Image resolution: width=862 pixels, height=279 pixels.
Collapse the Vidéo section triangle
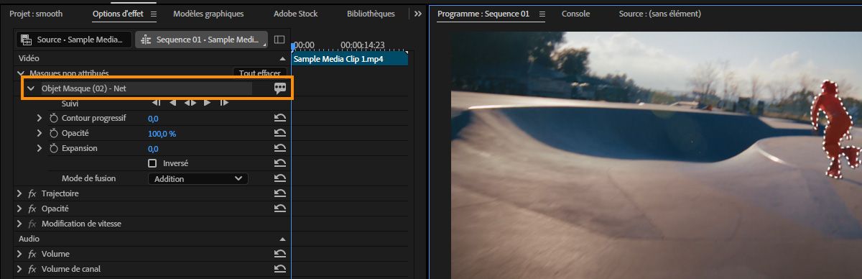283,58
